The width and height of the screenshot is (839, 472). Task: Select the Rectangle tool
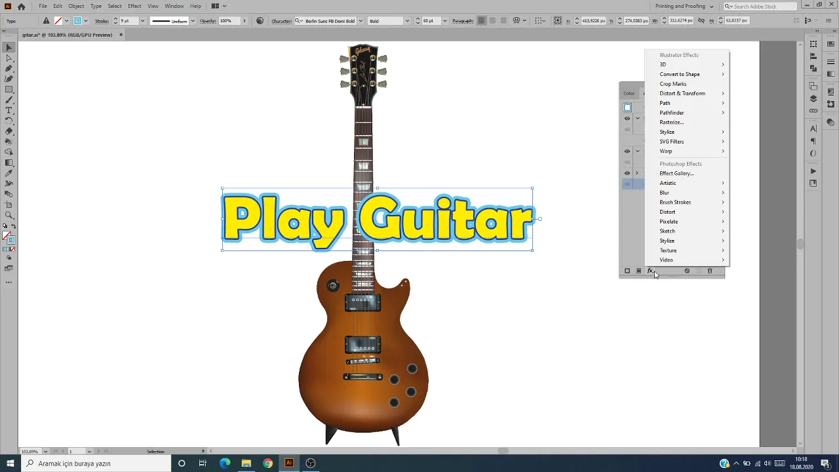[x=9, y=89]
